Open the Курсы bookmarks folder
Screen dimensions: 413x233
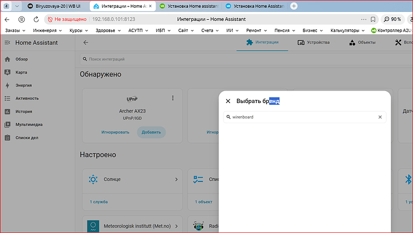click(x=78, y=31)
